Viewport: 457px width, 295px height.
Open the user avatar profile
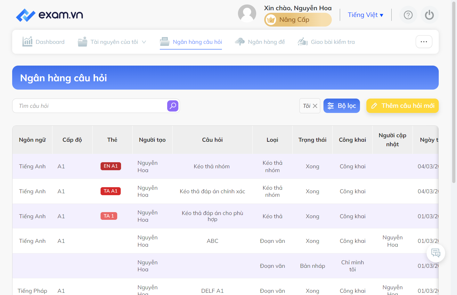tap(247, 13)
